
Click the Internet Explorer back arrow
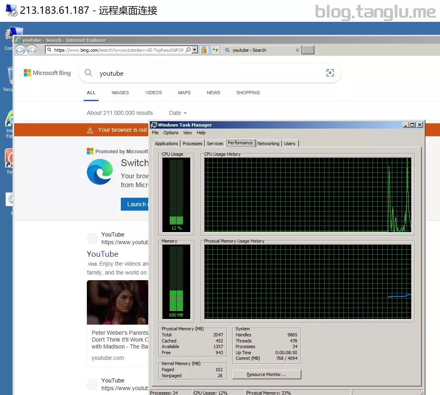tap(21, 50)
